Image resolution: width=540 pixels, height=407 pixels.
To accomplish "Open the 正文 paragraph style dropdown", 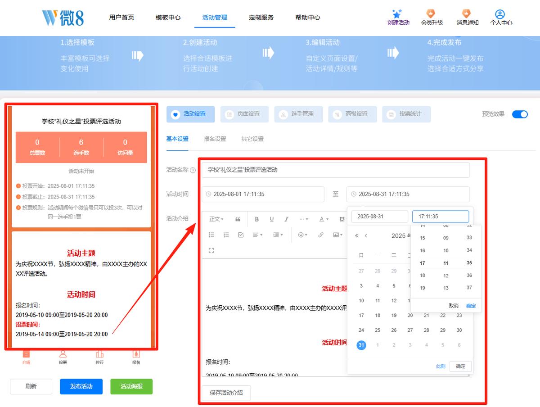I will click(216, 219).
